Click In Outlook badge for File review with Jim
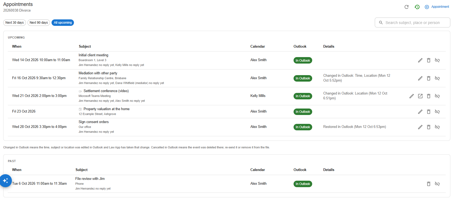The height and width of the screenshot is (206, 456). coord(303,184)
